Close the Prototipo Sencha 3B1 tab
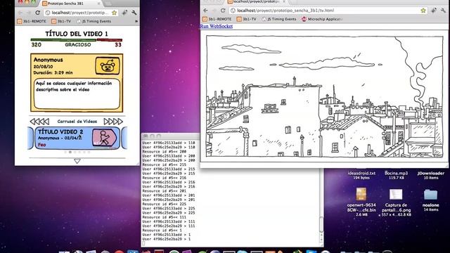 coord(98,4)
